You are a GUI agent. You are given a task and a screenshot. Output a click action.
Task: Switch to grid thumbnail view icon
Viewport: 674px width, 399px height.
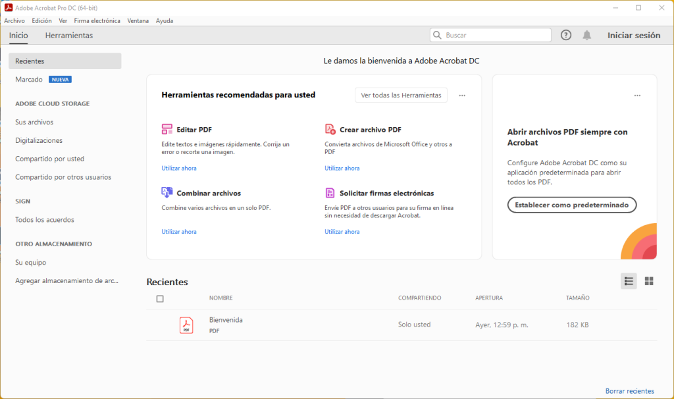[649, 281]
